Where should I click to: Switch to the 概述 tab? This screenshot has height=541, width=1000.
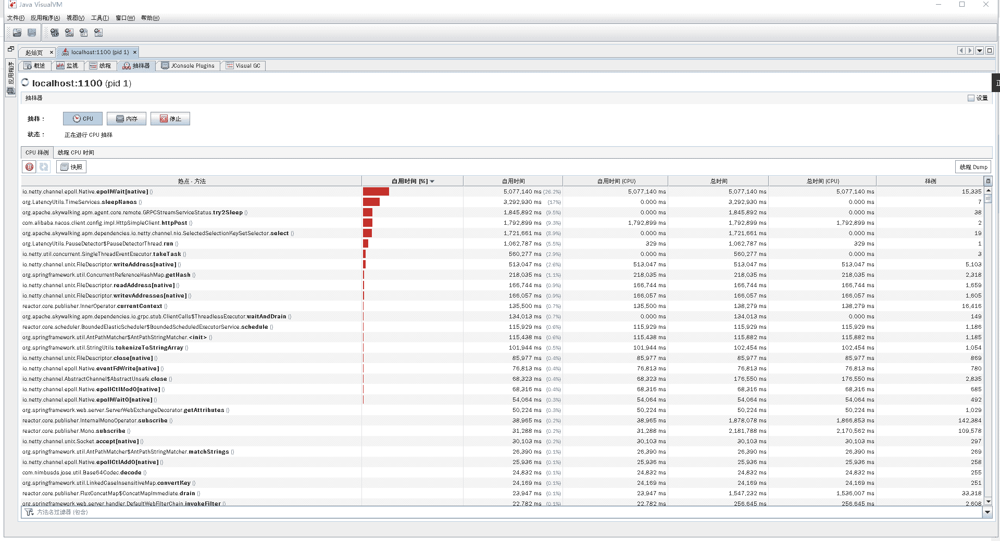(35, 66)
